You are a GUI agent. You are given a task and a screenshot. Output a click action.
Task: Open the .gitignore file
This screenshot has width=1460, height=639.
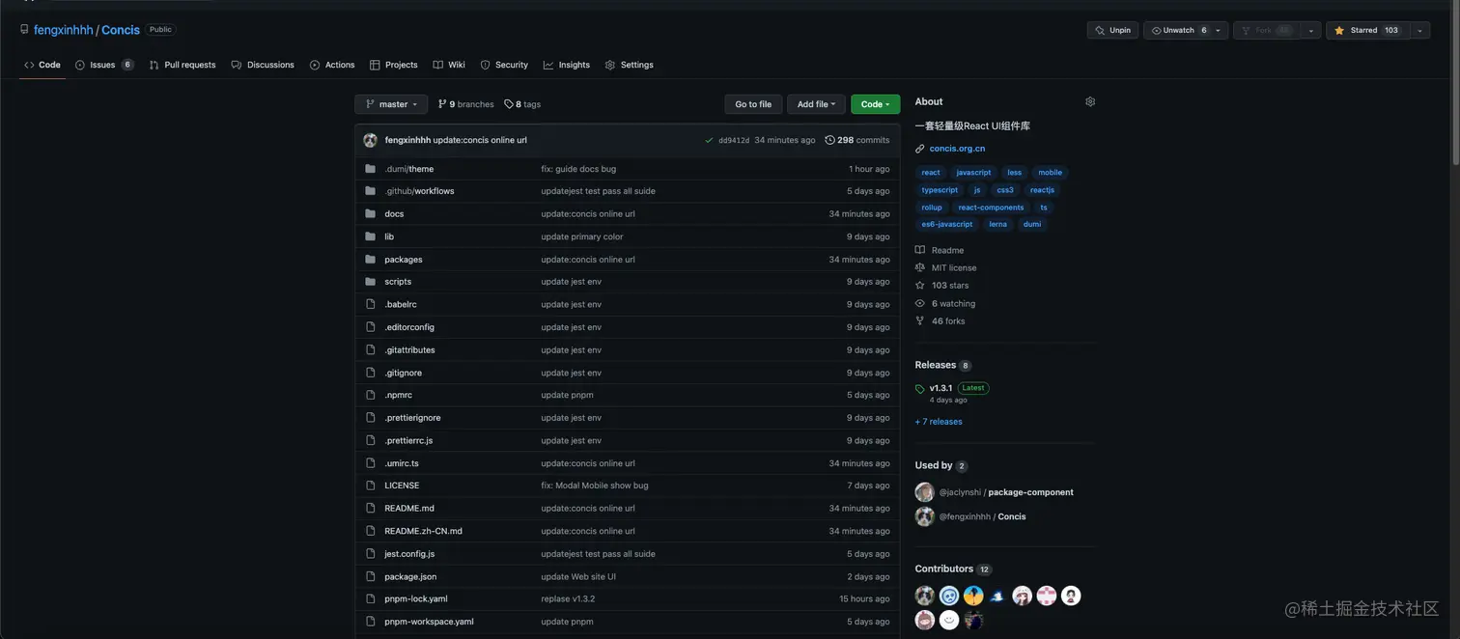coord(404,373)
